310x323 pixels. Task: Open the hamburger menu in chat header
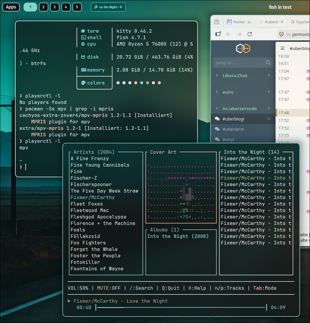tap(283, 48)
